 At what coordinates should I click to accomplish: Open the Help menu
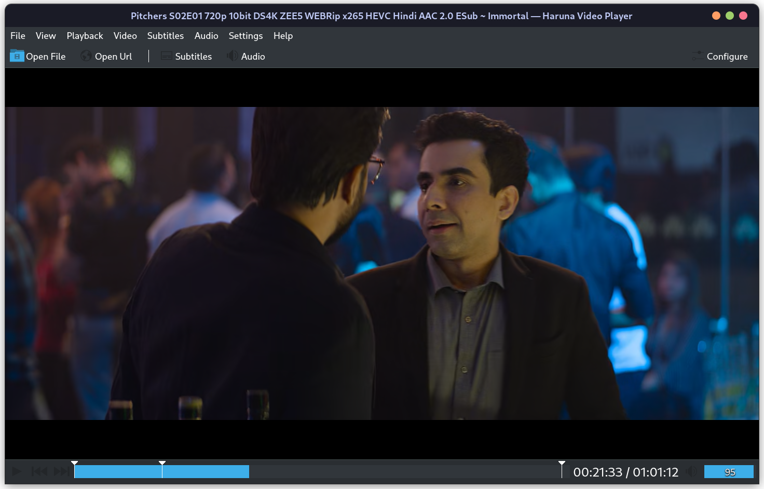(283, 36)
